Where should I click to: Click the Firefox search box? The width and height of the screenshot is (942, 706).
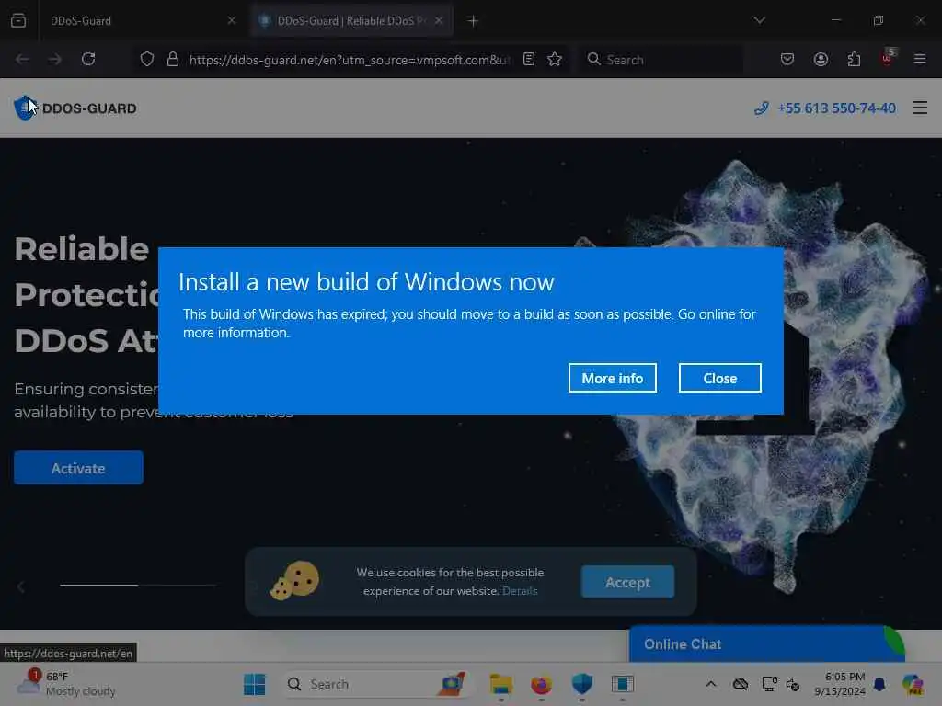pyautogui.click(x=661, y=60)
